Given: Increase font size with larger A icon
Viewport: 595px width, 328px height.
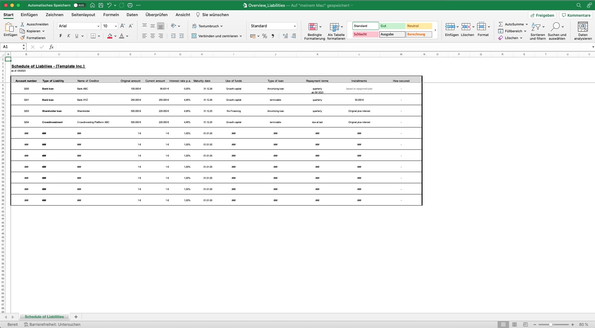Looking at the screenshot, I should point(123,26).
